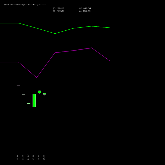
Task: Click the open value O: 108.00
Action: pyautogui.click(x=58, y=11)
